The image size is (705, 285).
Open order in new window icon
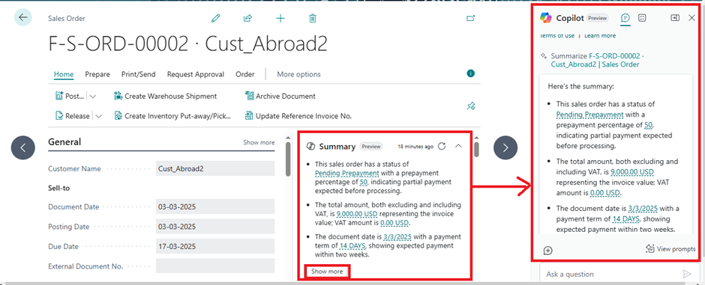(x=471, y=19)
